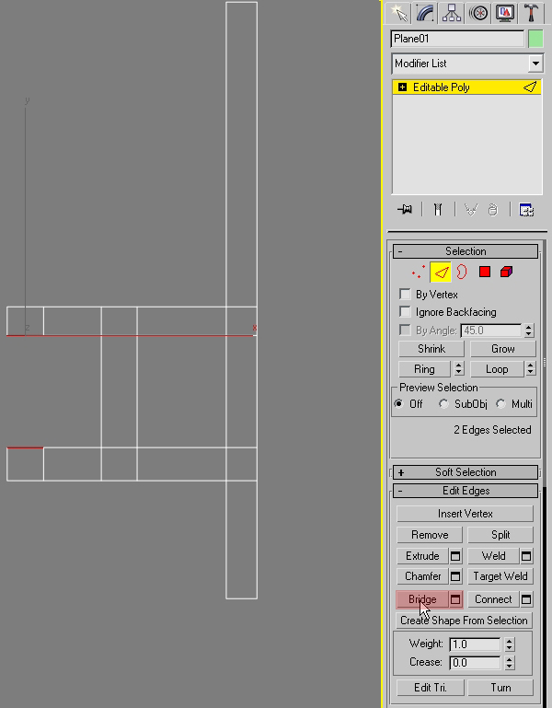Switch to the Hierarchy panel tab
The image size is (552, 708).
pos(452,13)
